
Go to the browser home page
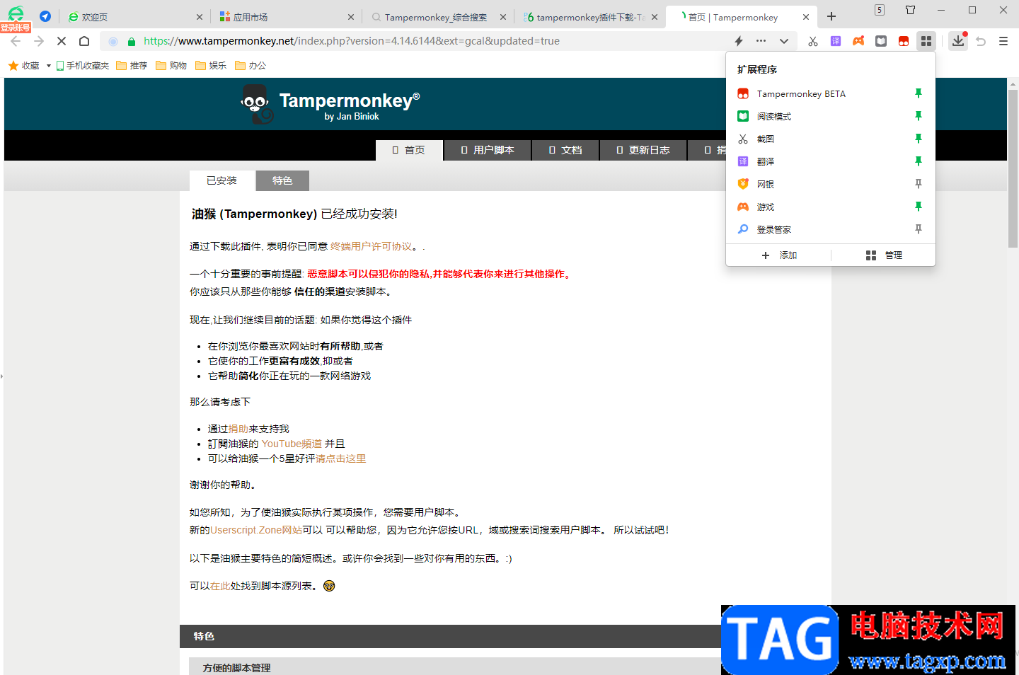click(x=84, y=41)
